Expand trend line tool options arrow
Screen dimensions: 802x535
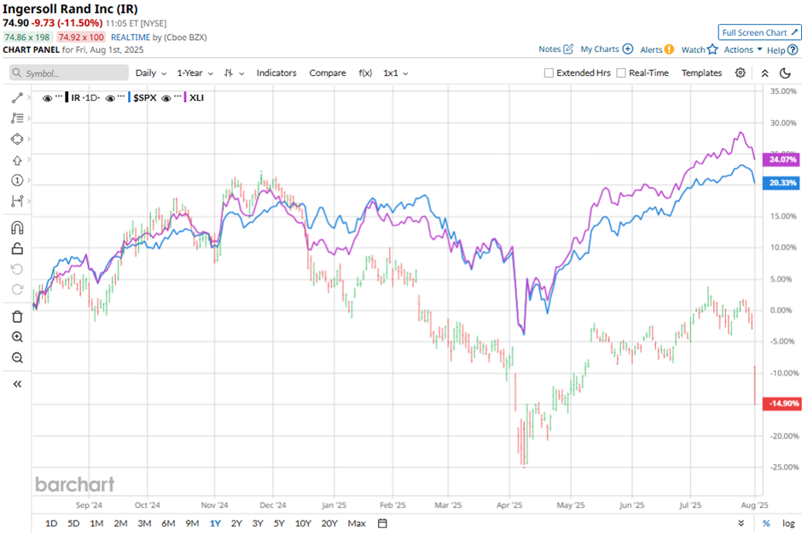(29, 97)
